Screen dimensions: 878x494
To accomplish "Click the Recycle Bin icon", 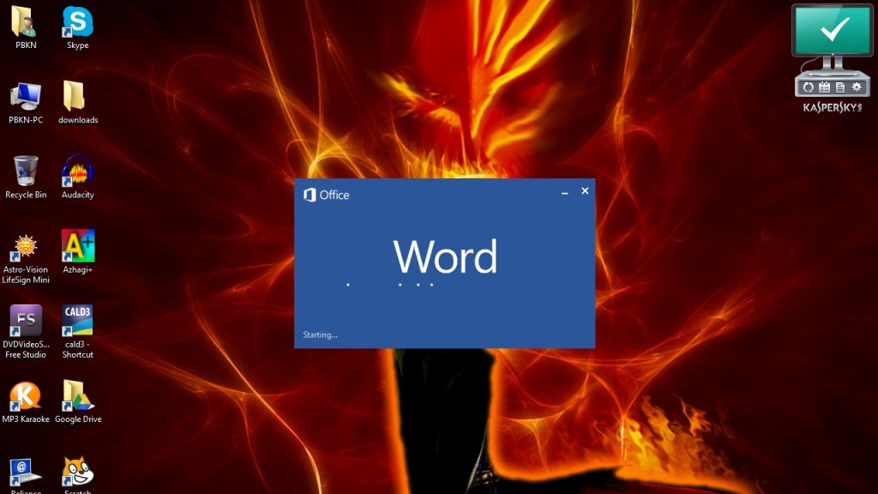I will click(x=26, y=172).
